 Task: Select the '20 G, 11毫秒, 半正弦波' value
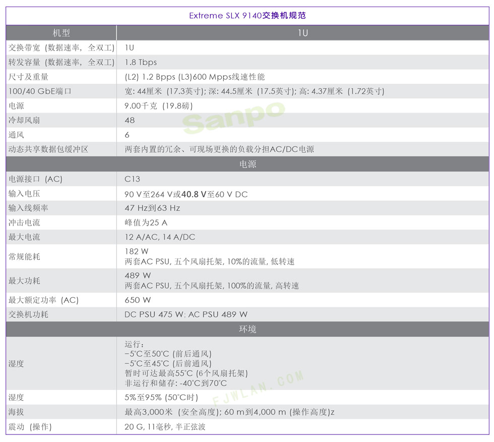165,426
